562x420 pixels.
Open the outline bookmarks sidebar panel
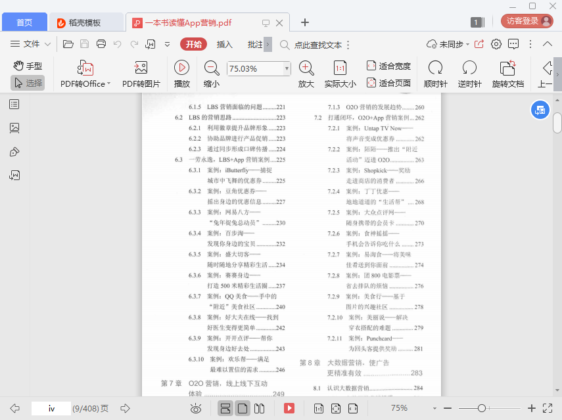pyautogui.click(x=14, y=105)
